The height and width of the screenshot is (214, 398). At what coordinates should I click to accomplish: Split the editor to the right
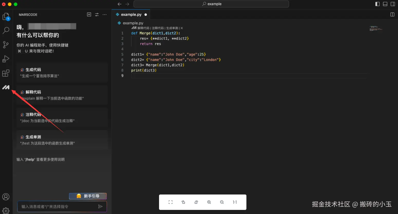coord(392,15)
